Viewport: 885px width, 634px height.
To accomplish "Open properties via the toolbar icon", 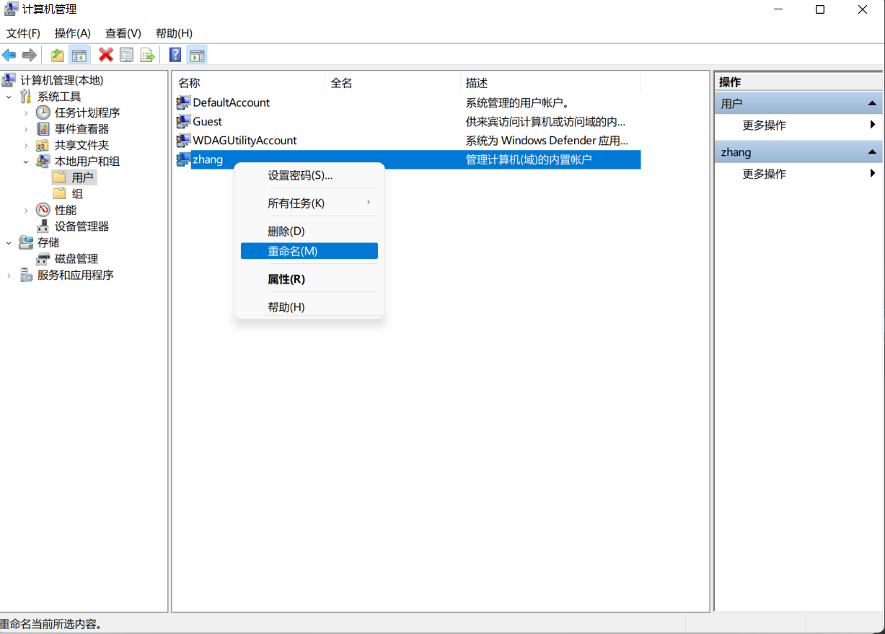I will [127, 55].
